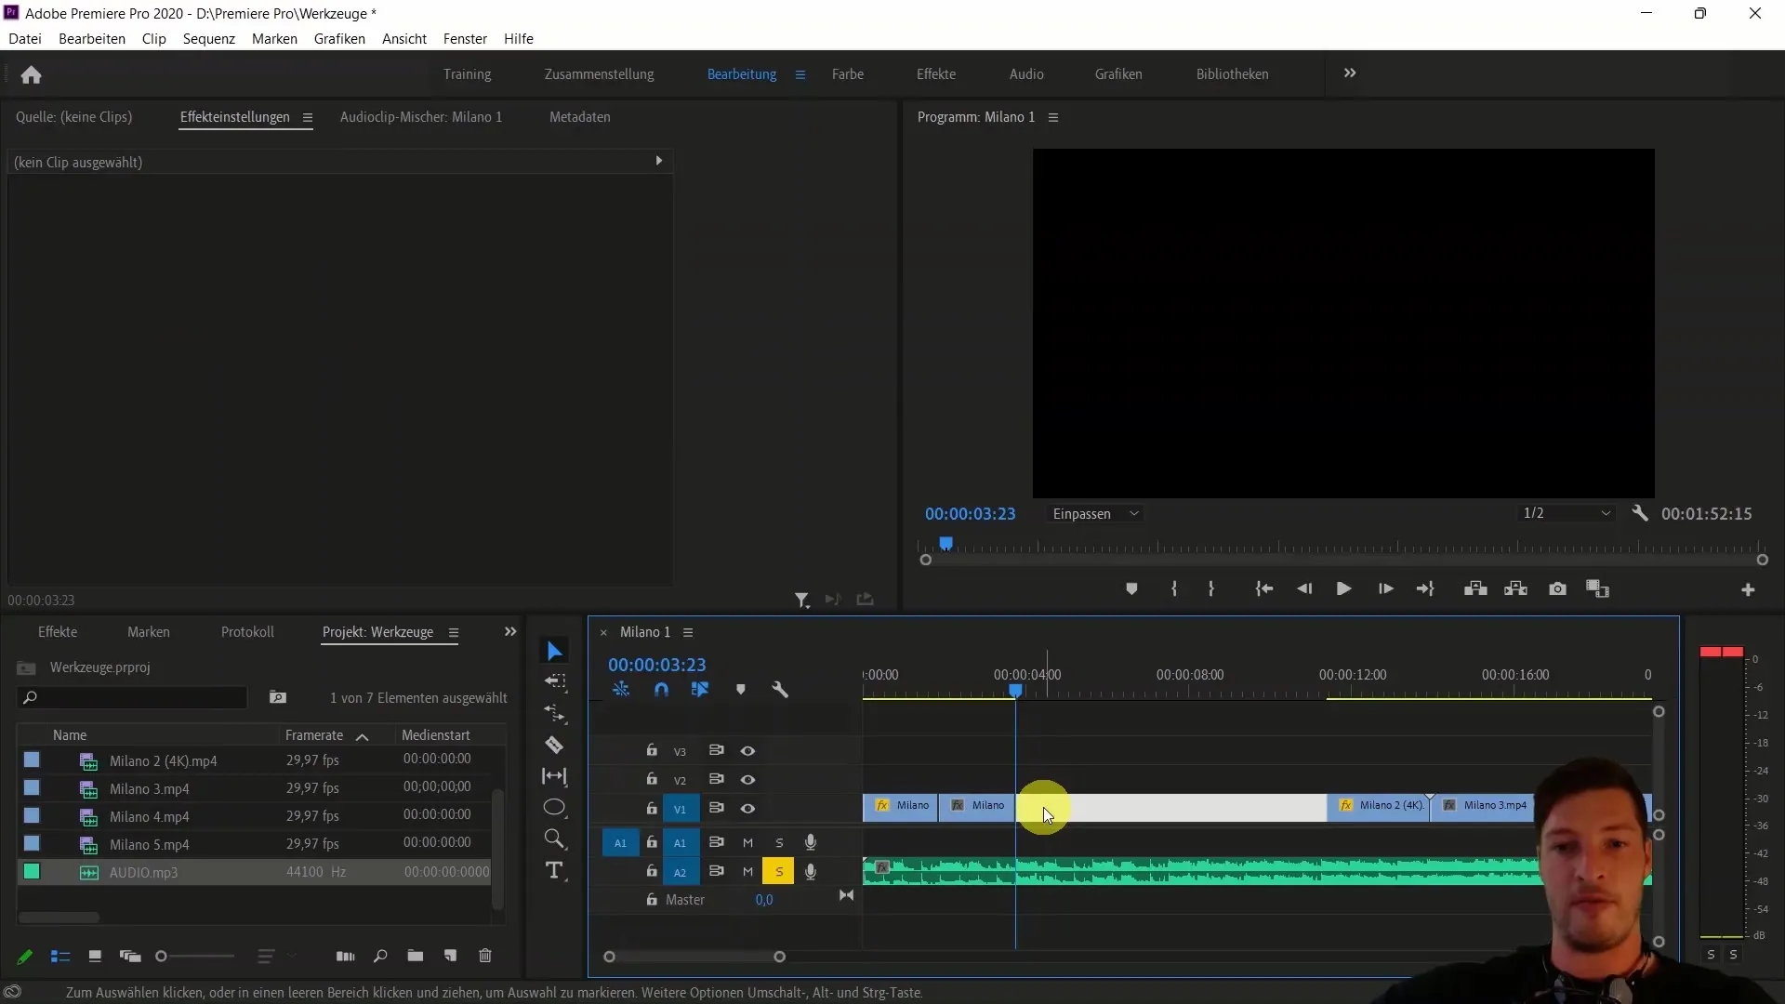
Task: Open the Einpassen resolution dropdown
Action: (1095, 512)
